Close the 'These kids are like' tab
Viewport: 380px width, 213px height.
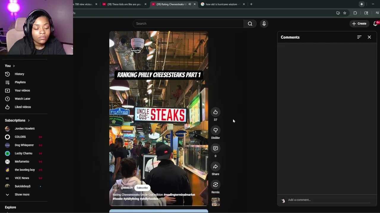coord(145,4)
